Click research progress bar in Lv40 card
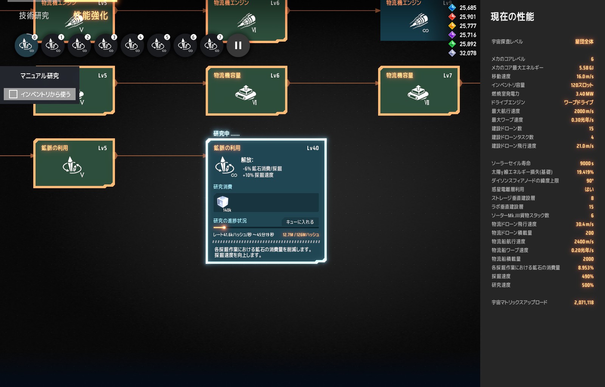 pos(266,228)
